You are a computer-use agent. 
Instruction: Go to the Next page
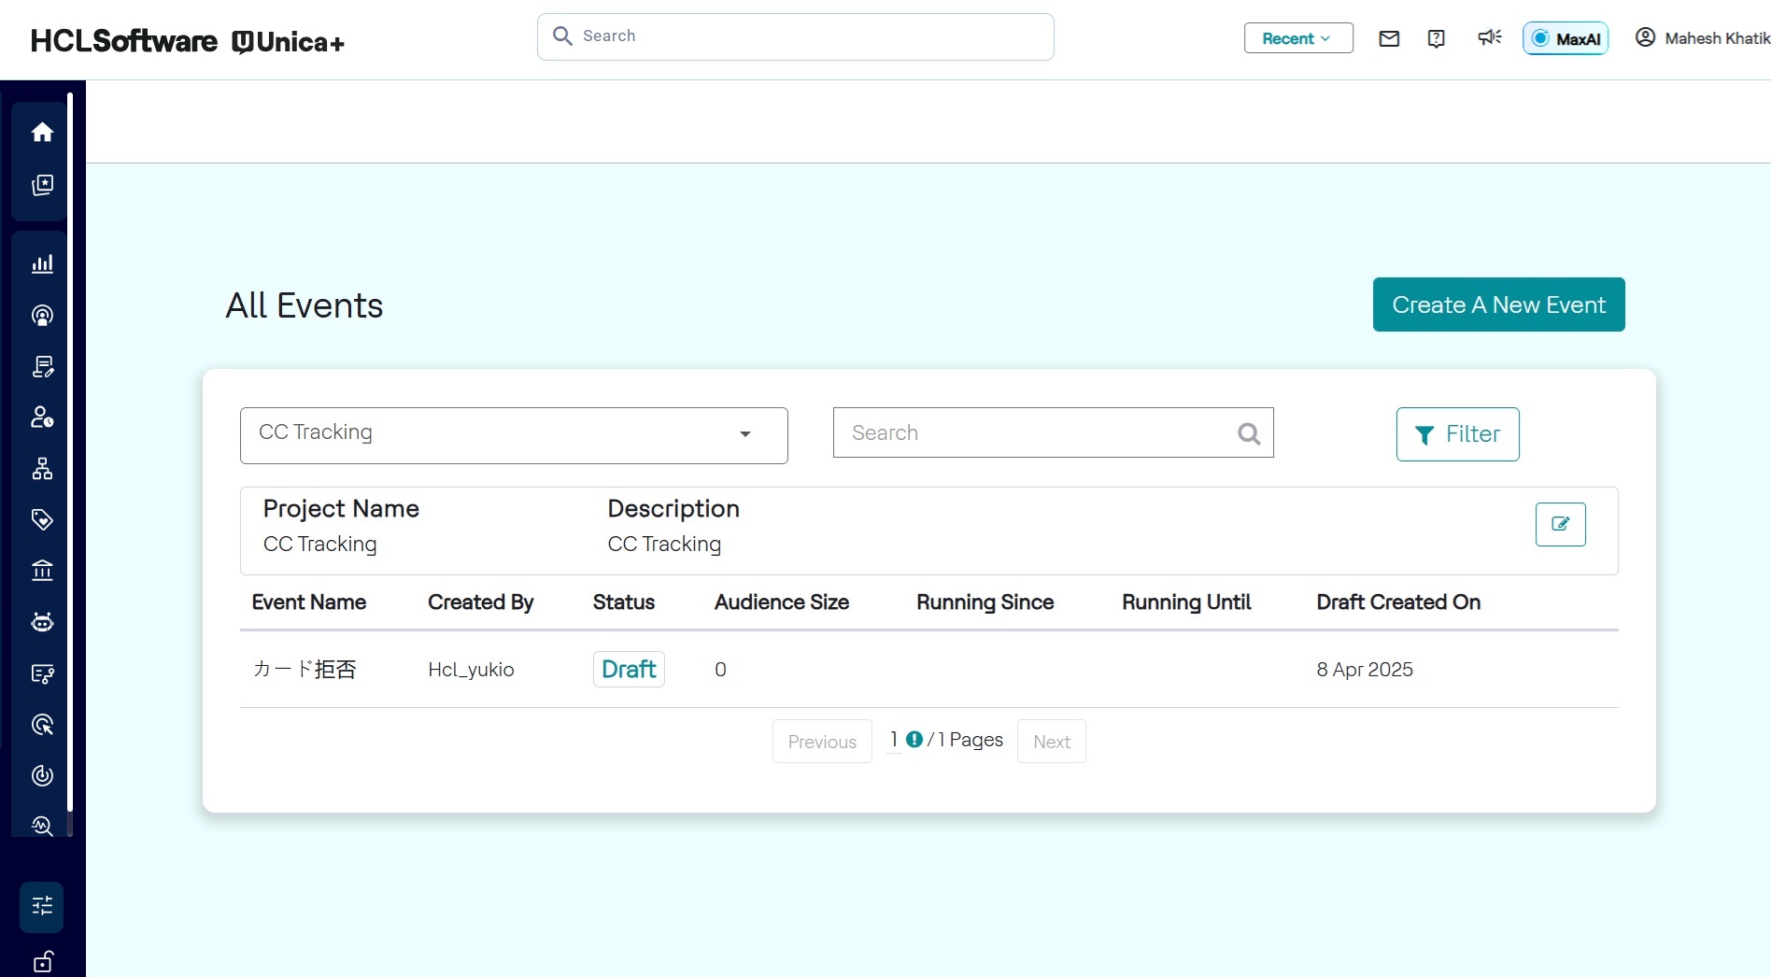pos(1051,742)
